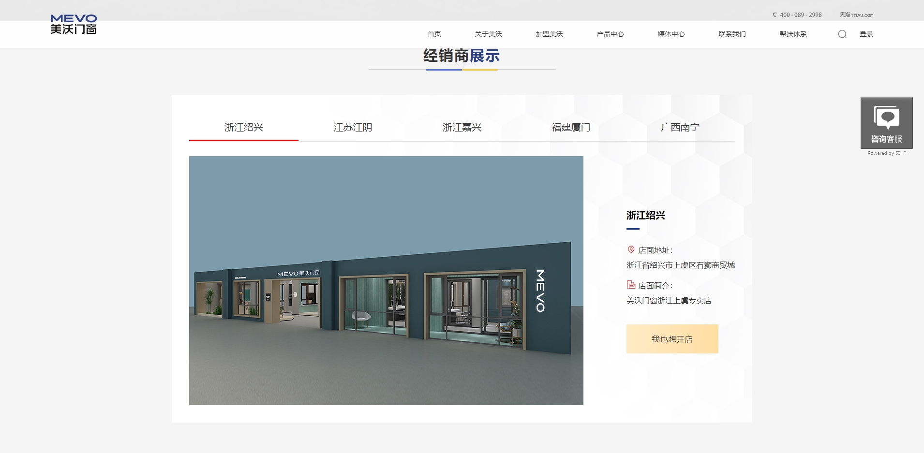This screenshot has width=924, height=453.
Task: Click the address 浙江省绍兴市上虞区石狮商贸城
Action: [681, 265]
